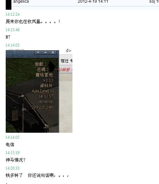
Task: Click the soj label at top right
Action: pos(152,2)
